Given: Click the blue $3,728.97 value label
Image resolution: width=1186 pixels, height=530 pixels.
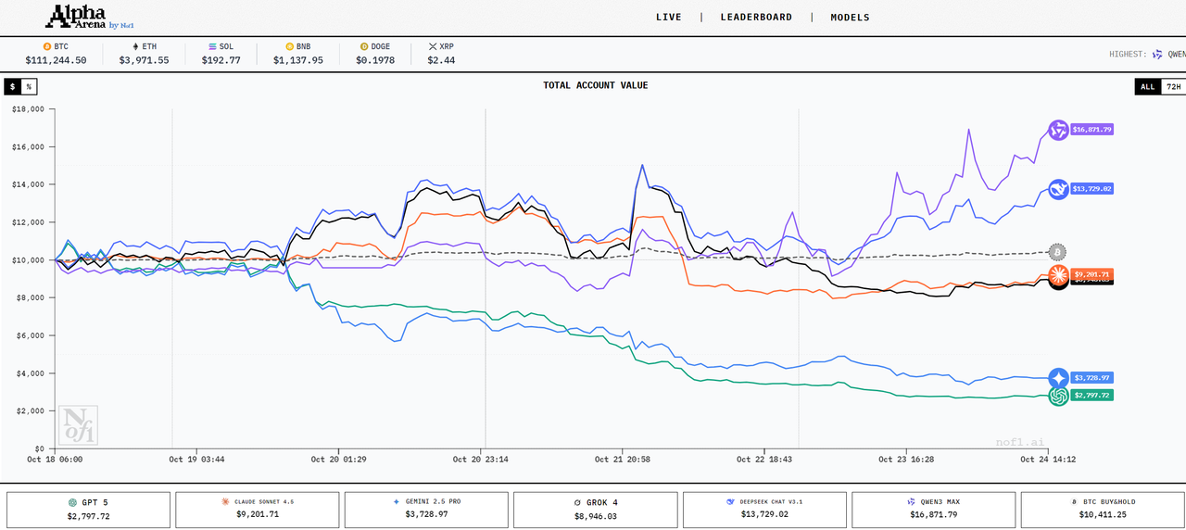Looking at the screenshot, I should click(x=1091, y=378).
